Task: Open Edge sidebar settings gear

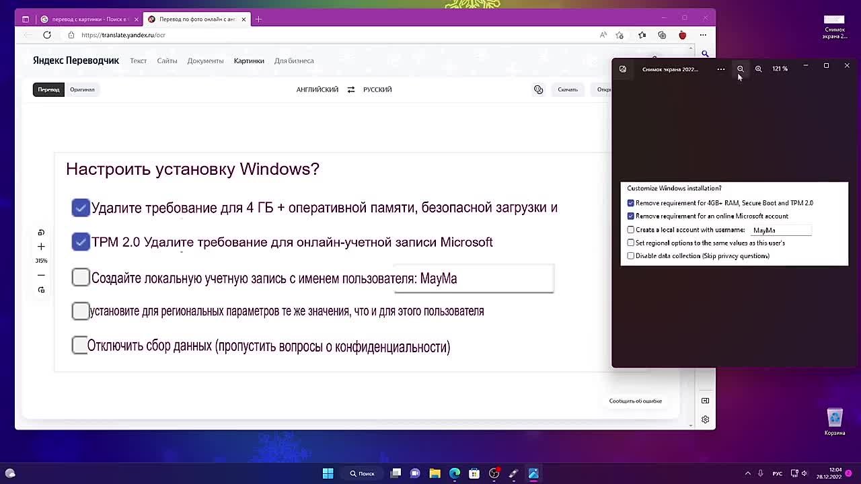Action: pyautogui.click(x=705, y=419)
